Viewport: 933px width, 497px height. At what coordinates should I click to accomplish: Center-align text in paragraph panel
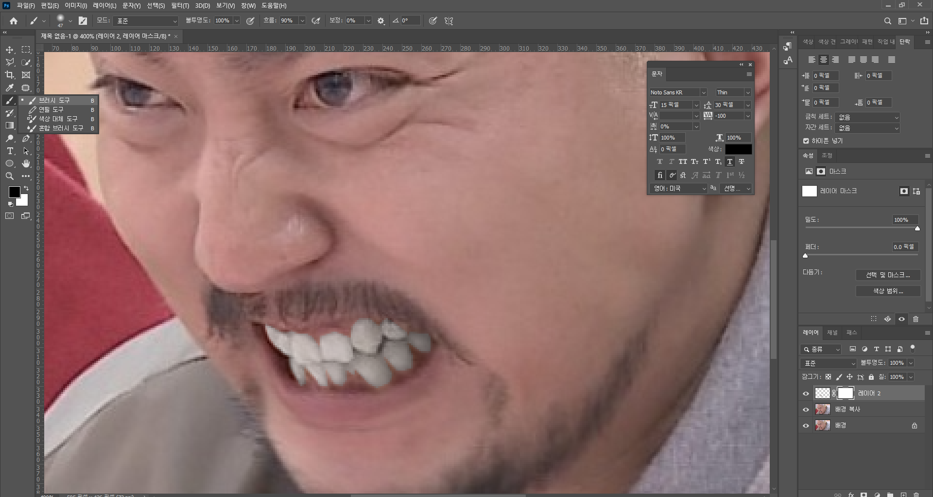click(823, 60)
